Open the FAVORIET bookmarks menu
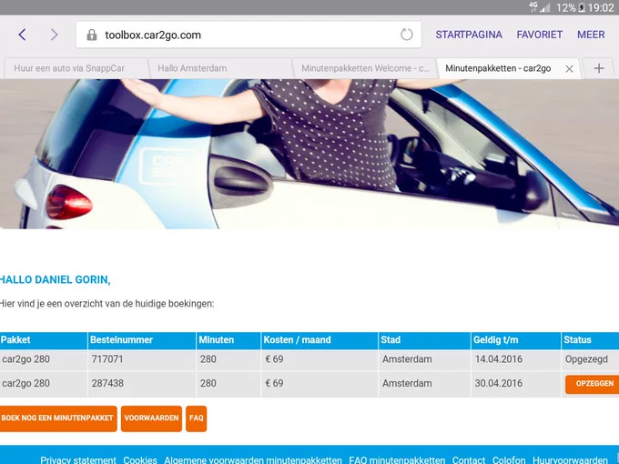This screenshot has width=619, height=464. [539, 35]
